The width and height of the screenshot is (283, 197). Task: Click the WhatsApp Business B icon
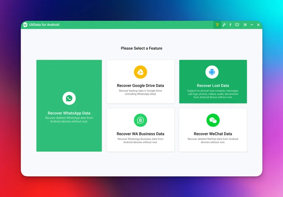(x=140, y=120)
